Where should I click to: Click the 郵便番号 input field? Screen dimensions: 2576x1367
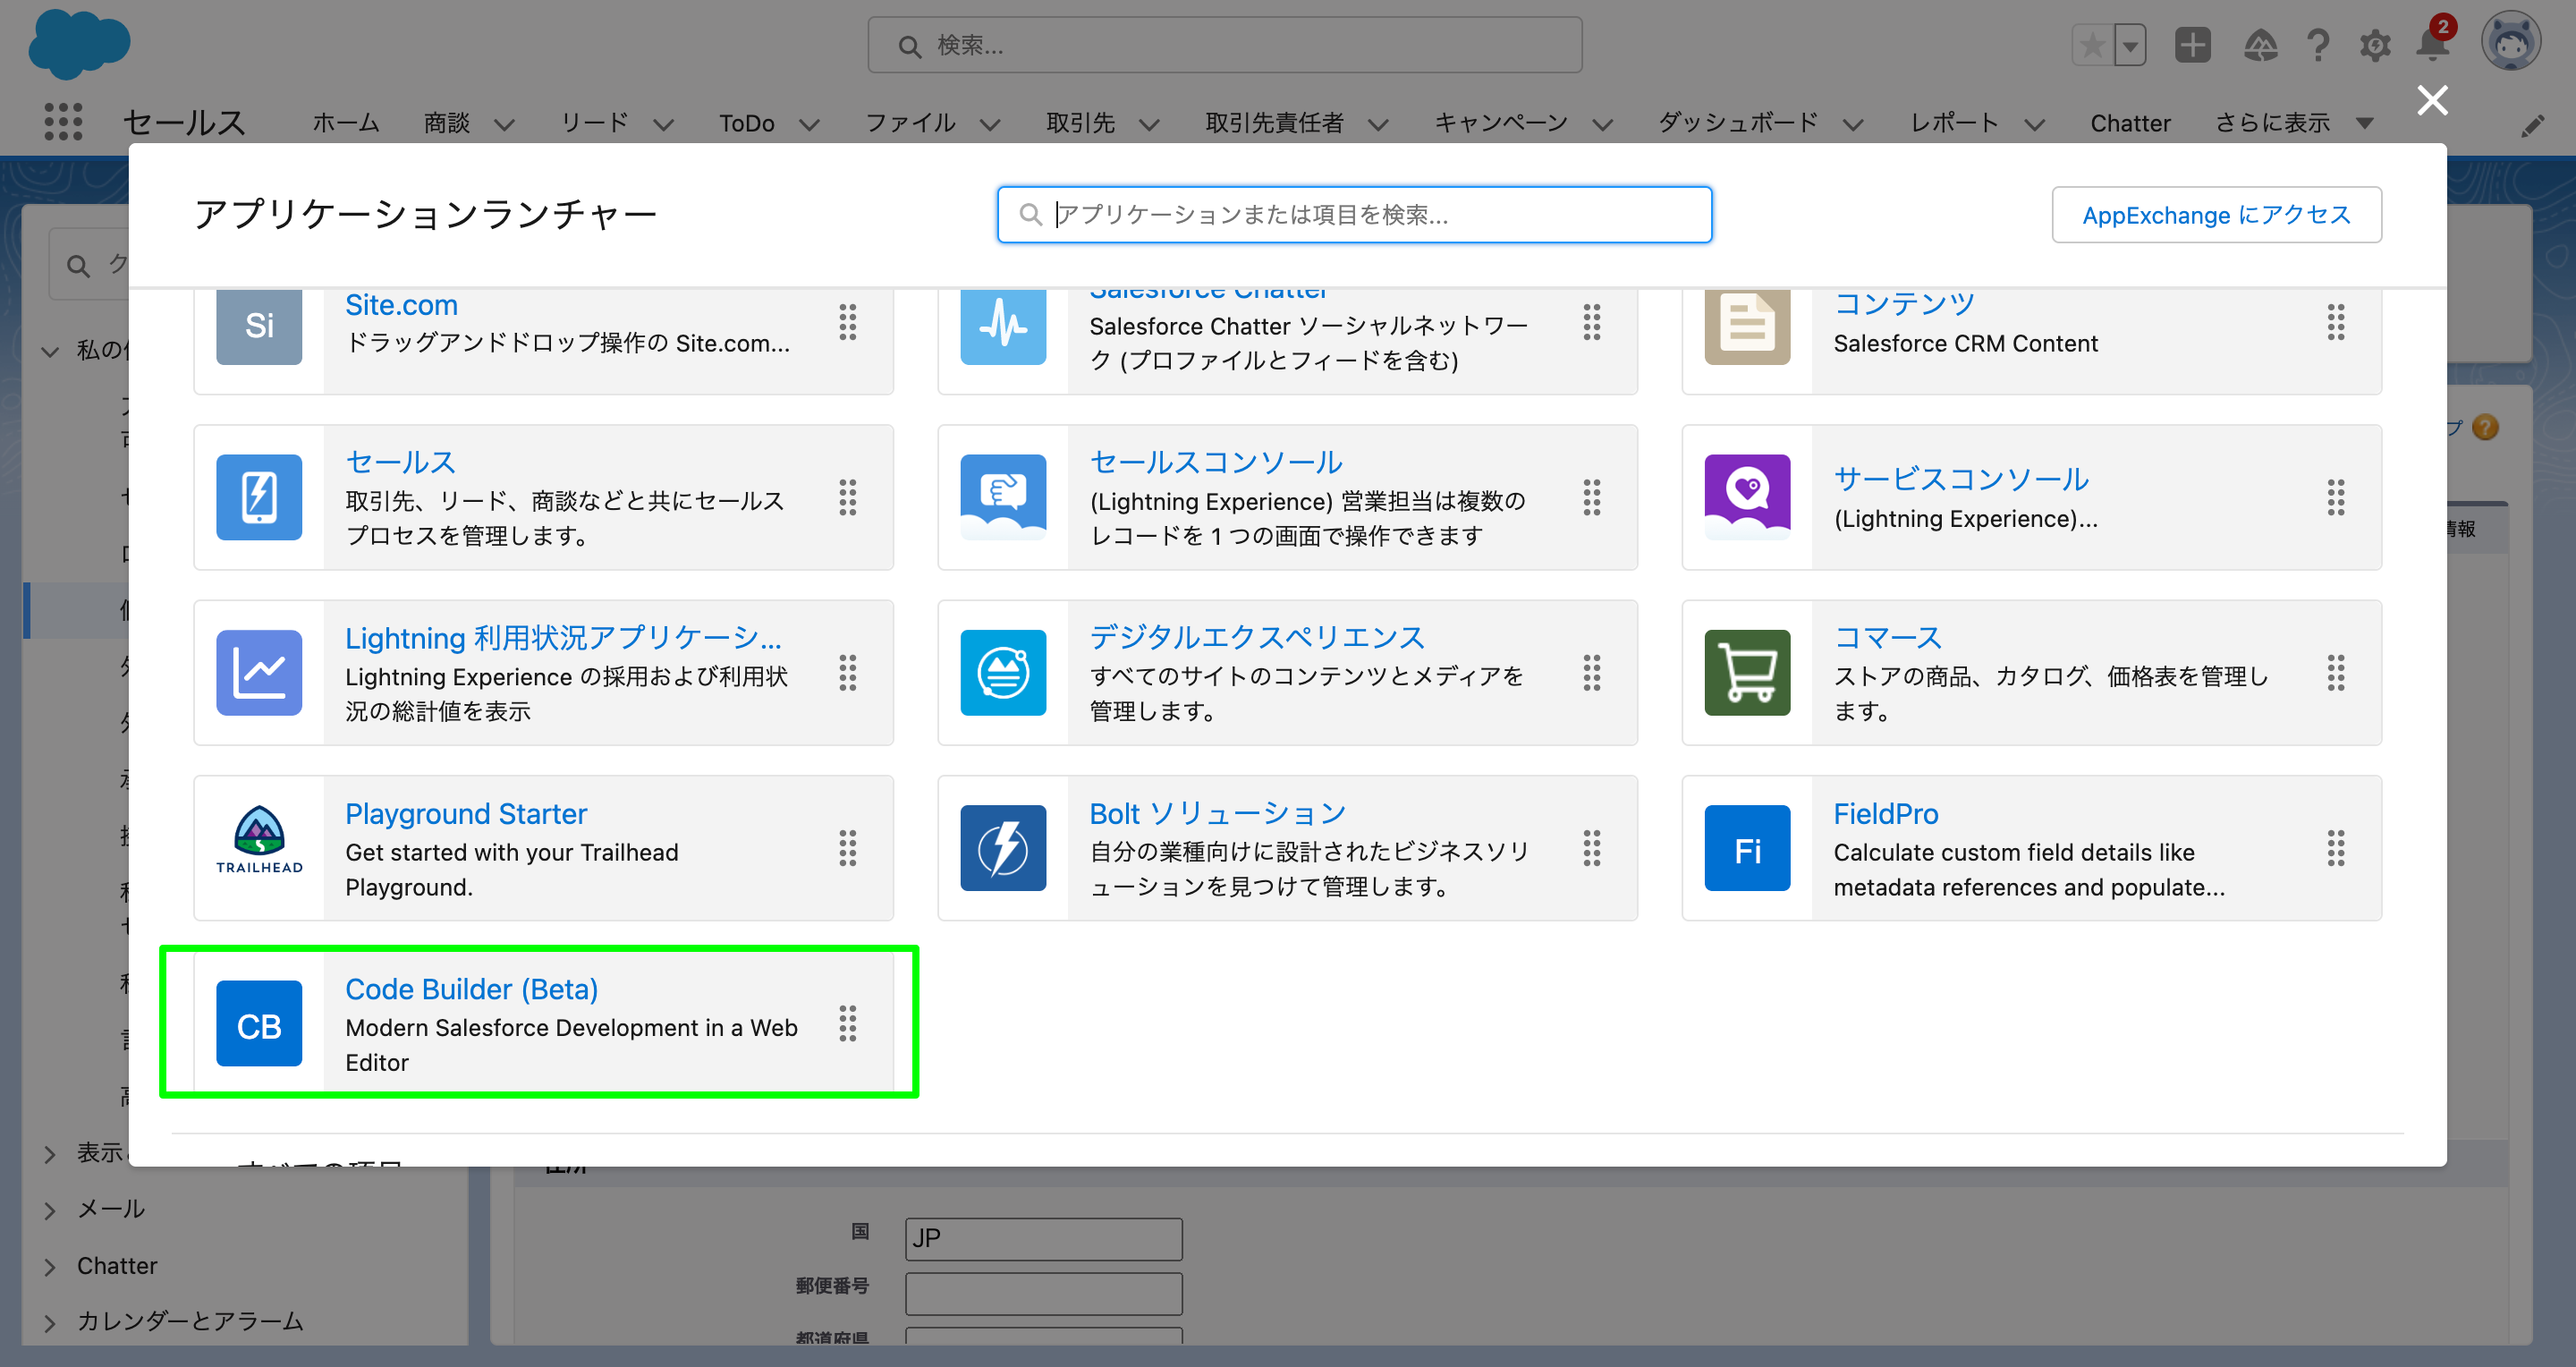click(x=1043, y=1292)
